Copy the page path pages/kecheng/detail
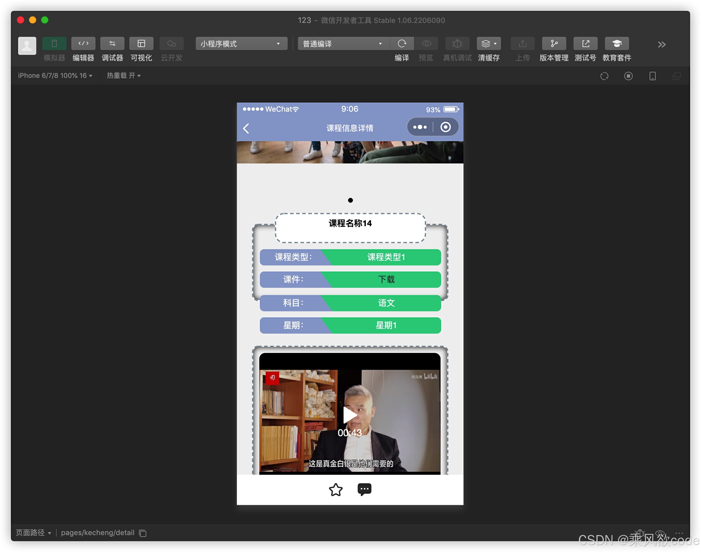The width and height of the screenshot is (701, 552). (x=143, y=533)
